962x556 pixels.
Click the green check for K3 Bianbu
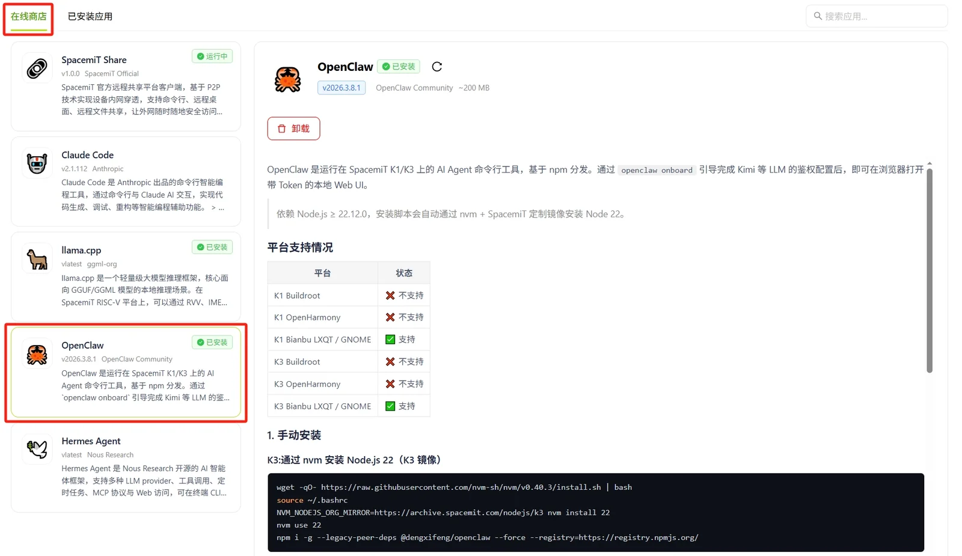(x=390, y=406)
